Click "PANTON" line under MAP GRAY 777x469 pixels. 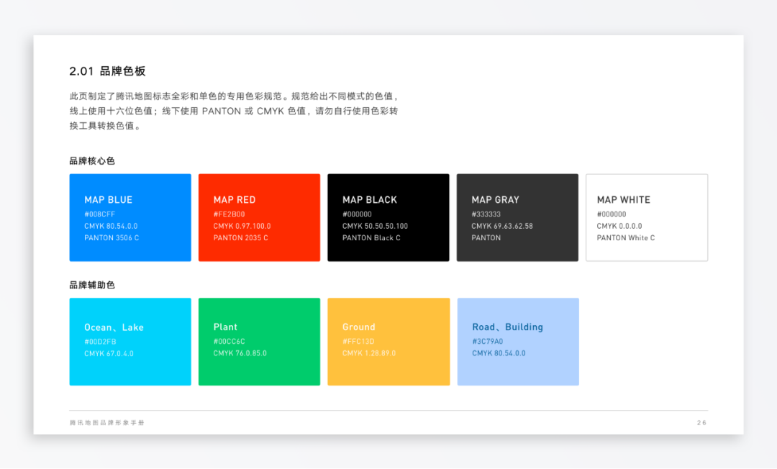(486, 238)
